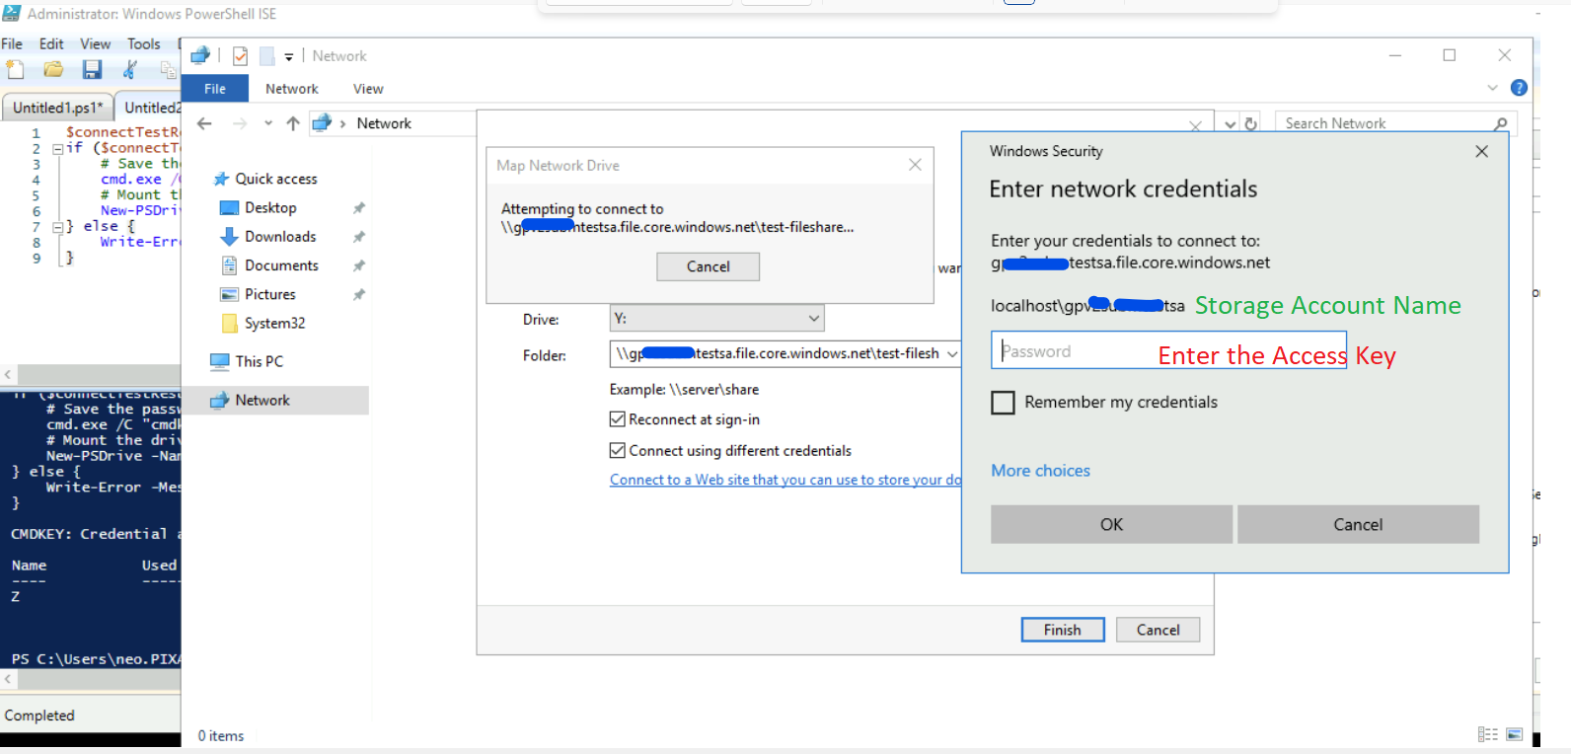Screen dimensions: 1571x754
Task: Close the Attempting to connect dialog
Action: tap(915, 165)
